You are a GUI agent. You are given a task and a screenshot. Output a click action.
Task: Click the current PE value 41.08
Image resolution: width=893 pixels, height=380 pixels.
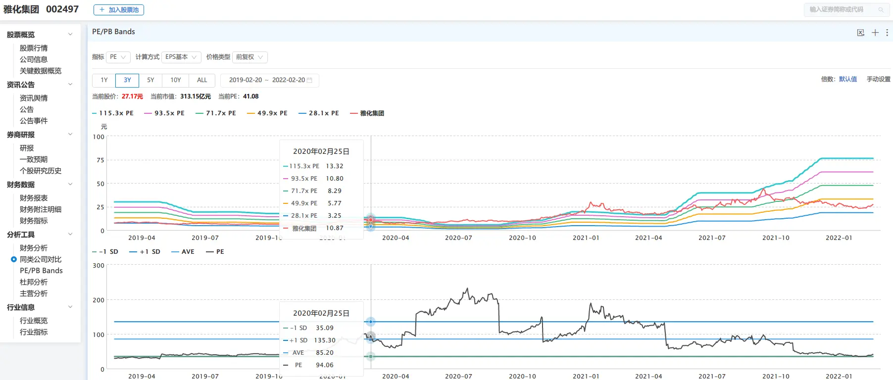click(251, 96)
